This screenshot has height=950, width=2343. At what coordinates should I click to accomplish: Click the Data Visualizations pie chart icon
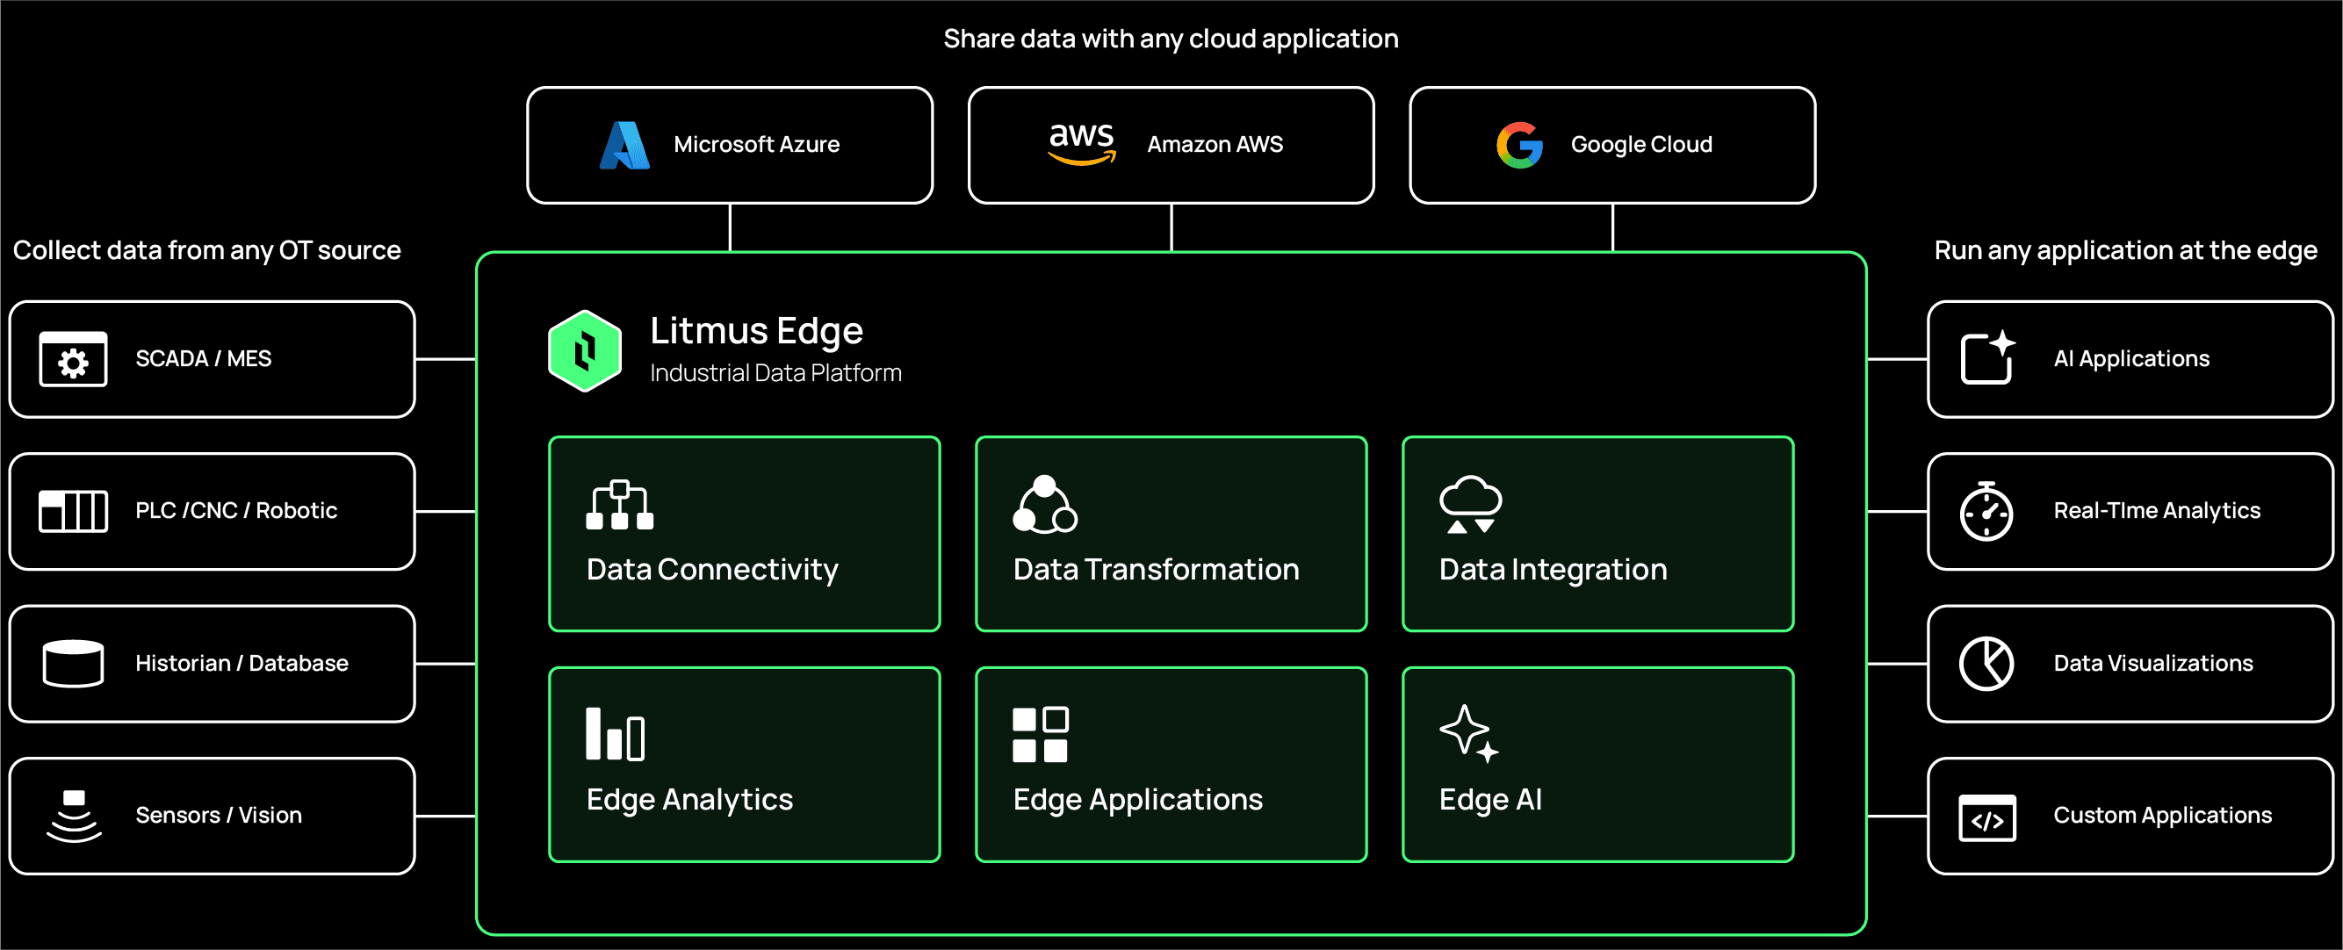pyautogui.click(x=1985, y=663)
